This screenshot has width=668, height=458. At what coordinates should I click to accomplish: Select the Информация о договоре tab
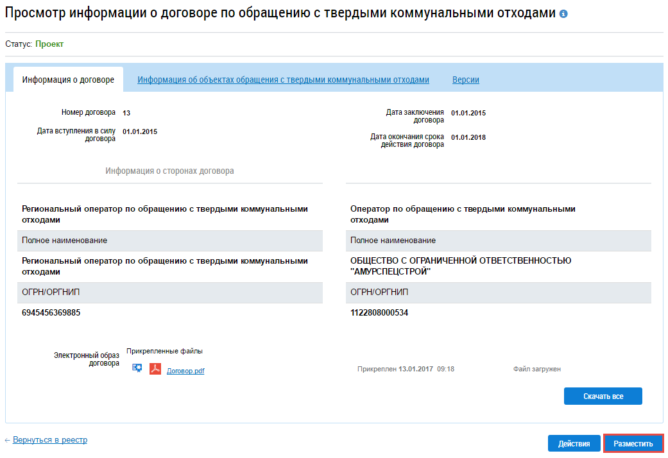point(68,80)
